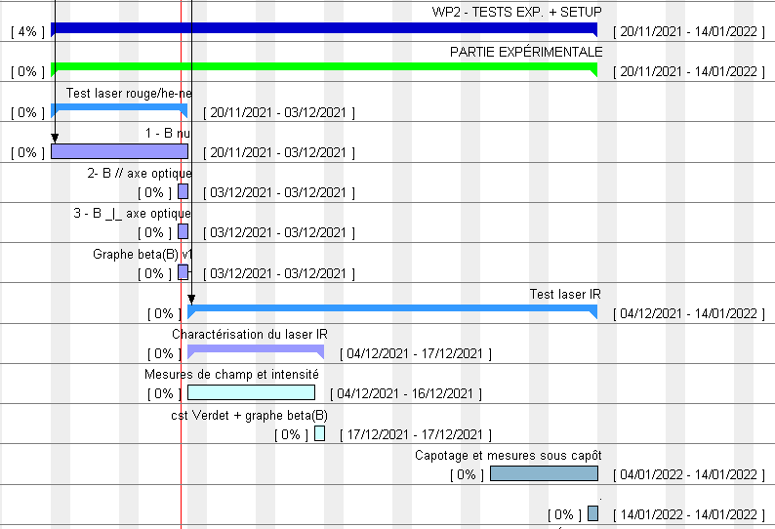Viewport: 775px width, 529px height.
Task: Click the 'PARTIE EXPÉRIMENTALE' text label
Action: [x=526, y=52]
